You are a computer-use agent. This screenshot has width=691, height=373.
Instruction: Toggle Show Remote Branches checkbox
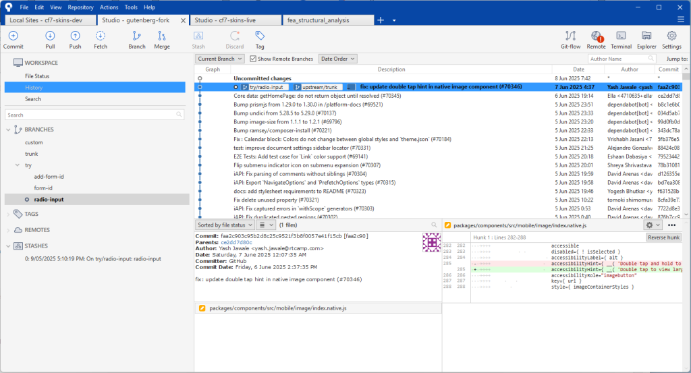click(254, 59)
